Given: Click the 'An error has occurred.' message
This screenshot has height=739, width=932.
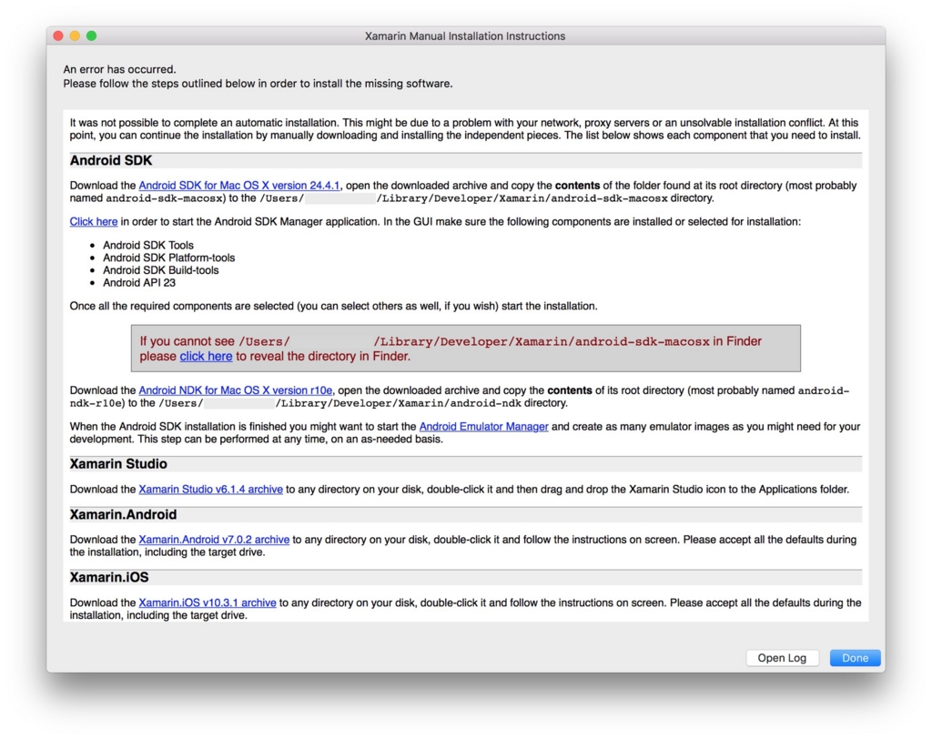Looking at the screenshot, I should (x=119, y=69).
